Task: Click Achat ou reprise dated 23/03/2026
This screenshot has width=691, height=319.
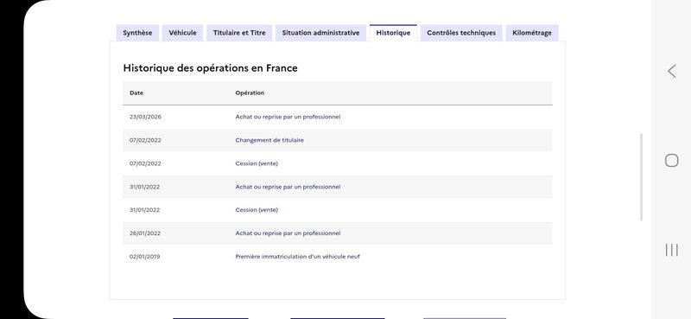Action: [288, 117]
